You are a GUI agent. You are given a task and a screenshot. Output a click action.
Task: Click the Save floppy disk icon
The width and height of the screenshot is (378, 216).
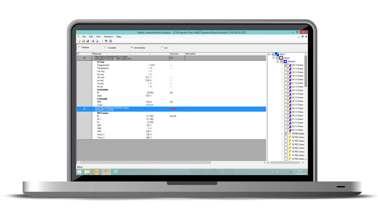pos(87,41)
